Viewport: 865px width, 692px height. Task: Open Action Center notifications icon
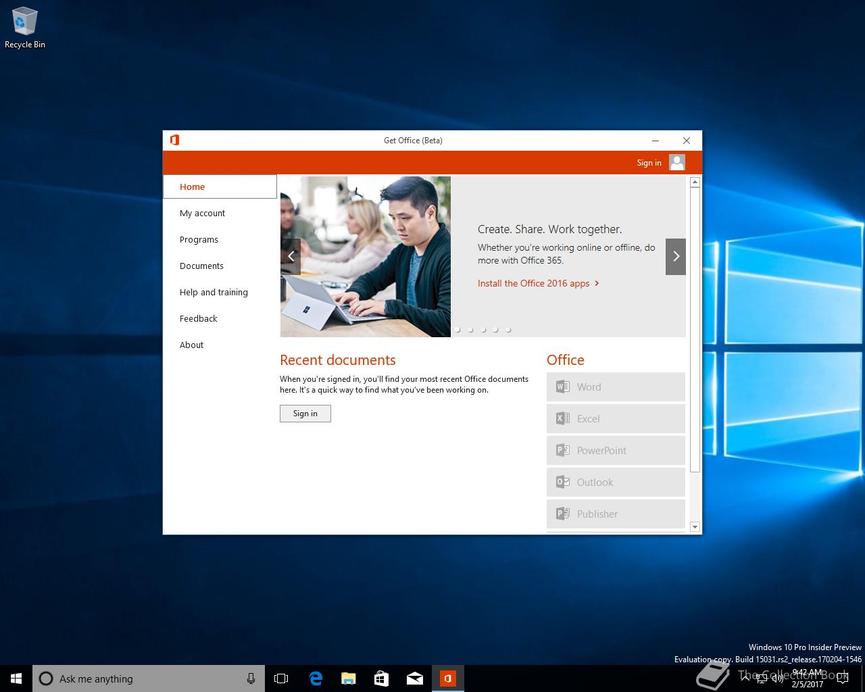(x=843, y=678)
